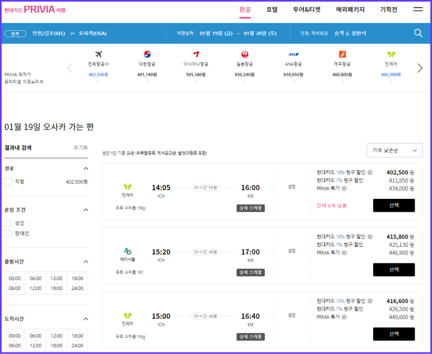Click help icon beside PRIVIA 특가 449,600원
432x354 pixels.
point(344,317)
